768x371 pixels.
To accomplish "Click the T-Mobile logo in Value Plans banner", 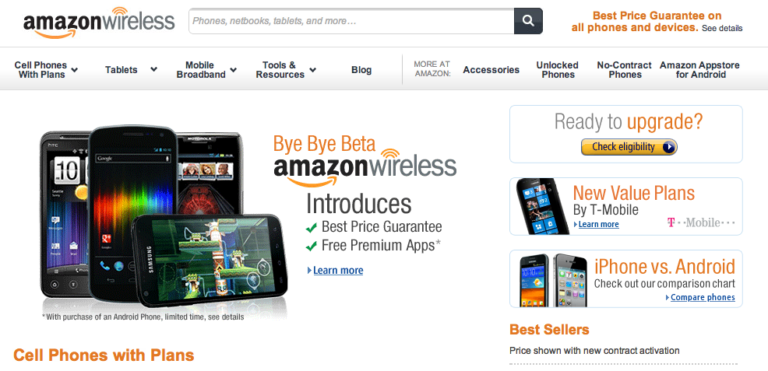I will click(x=701, y=222).
